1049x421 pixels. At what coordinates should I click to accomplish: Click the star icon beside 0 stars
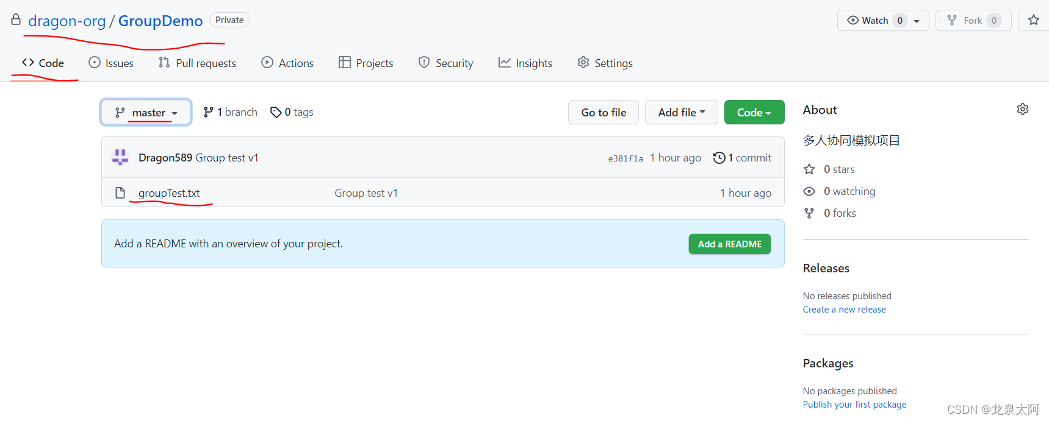coord(809,169)
